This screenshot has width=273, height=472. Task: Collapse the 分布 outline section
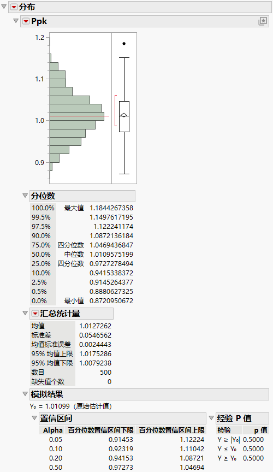pyautogui.click(x=4, y=7)
